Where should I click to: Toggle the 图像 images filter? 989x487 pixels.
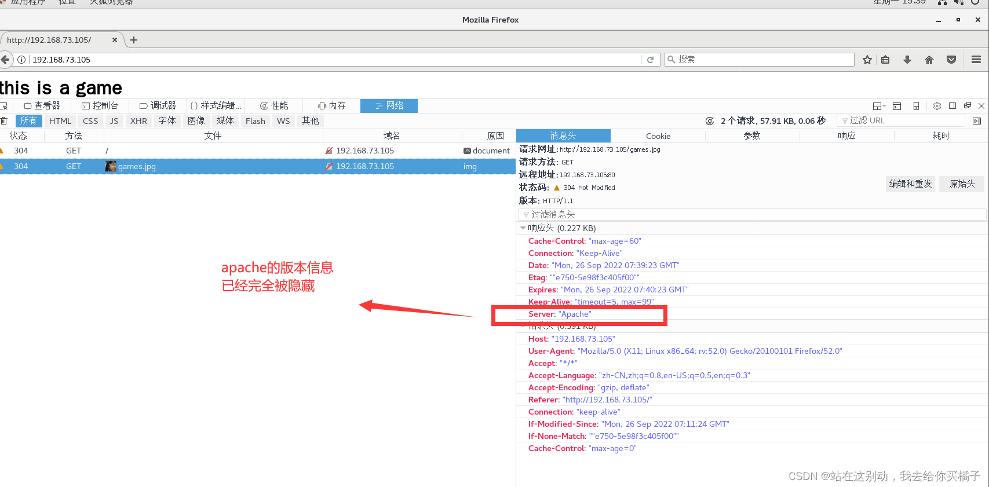pyautogui.click(x=196, y=121)
